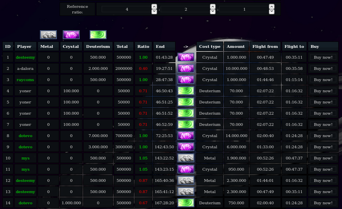
Task: Click the Cost type column header
Action: (x=209, y=46)
